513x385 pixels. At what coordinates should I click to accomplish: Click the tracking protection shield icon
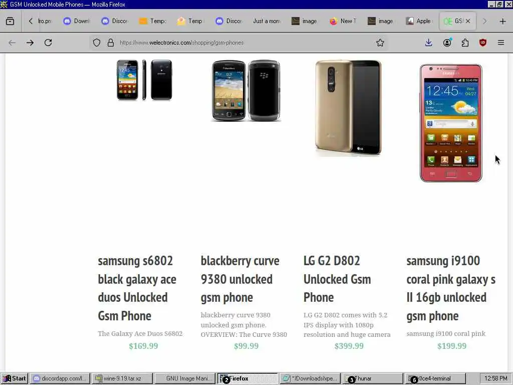(97, 43)
